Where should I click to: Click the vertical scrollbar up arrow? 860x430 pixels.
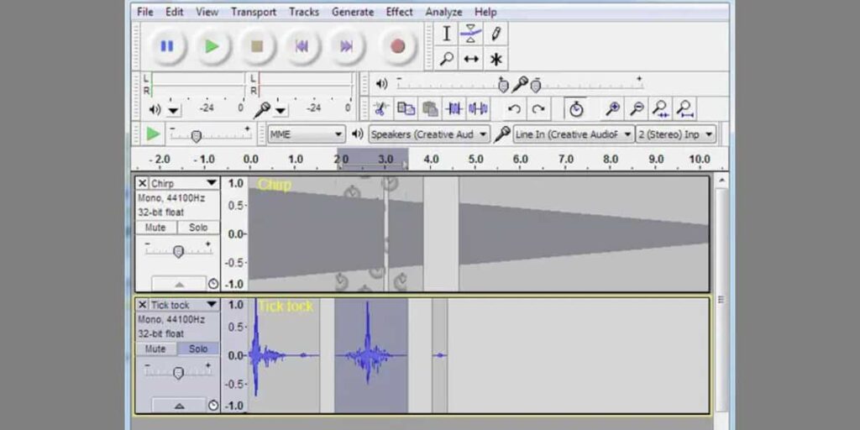point(721,180)
